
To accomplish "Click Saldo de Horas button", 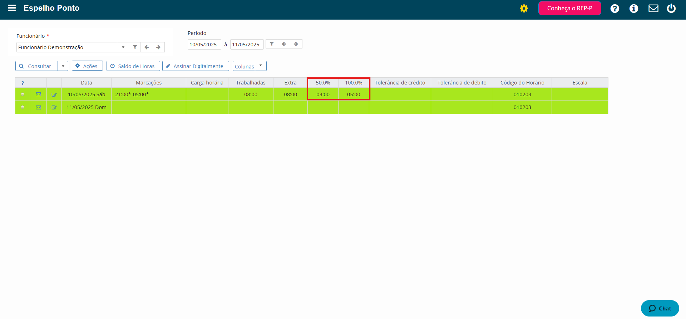I will click(133, 66).
